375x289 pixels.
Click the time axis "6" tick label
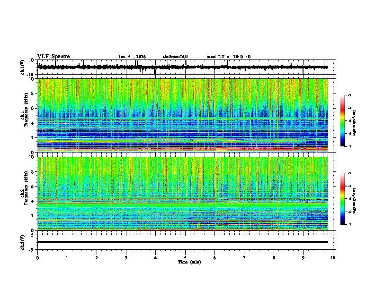click(x=215, y=258)
